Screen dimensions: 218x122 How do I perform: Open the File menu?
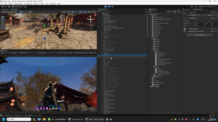(2, 4)
